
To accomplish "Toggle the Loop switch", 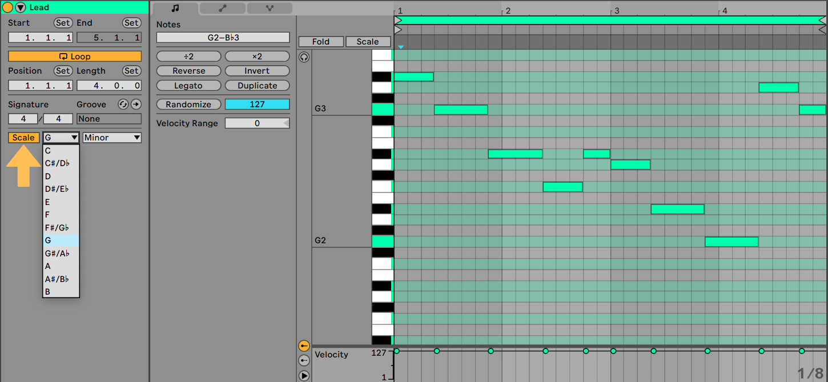I will coord(75,57).
